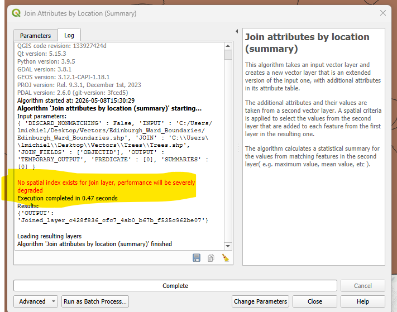Viewport: 397px width, 312px height.
Task: Click the 'Results:' log line
Action: pos(28,206)
